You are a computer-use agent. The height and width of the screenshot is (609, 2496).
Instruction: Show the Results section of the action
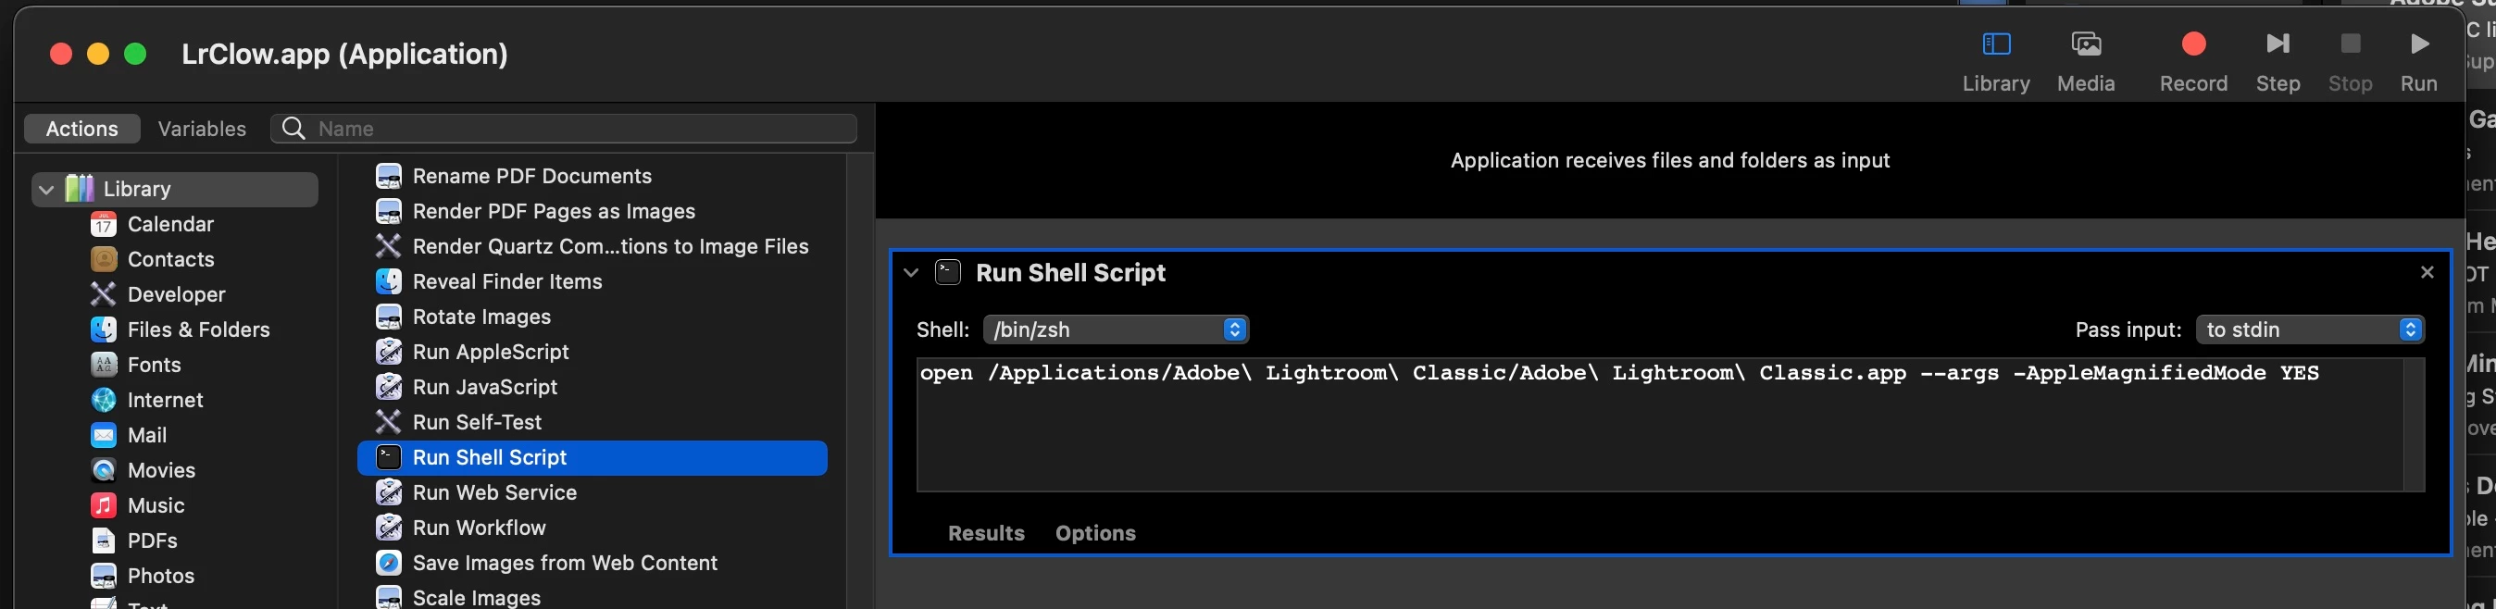(986, 533)
